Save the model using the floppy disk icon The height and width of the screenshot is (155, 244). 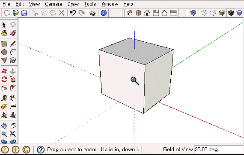point(24,13)
